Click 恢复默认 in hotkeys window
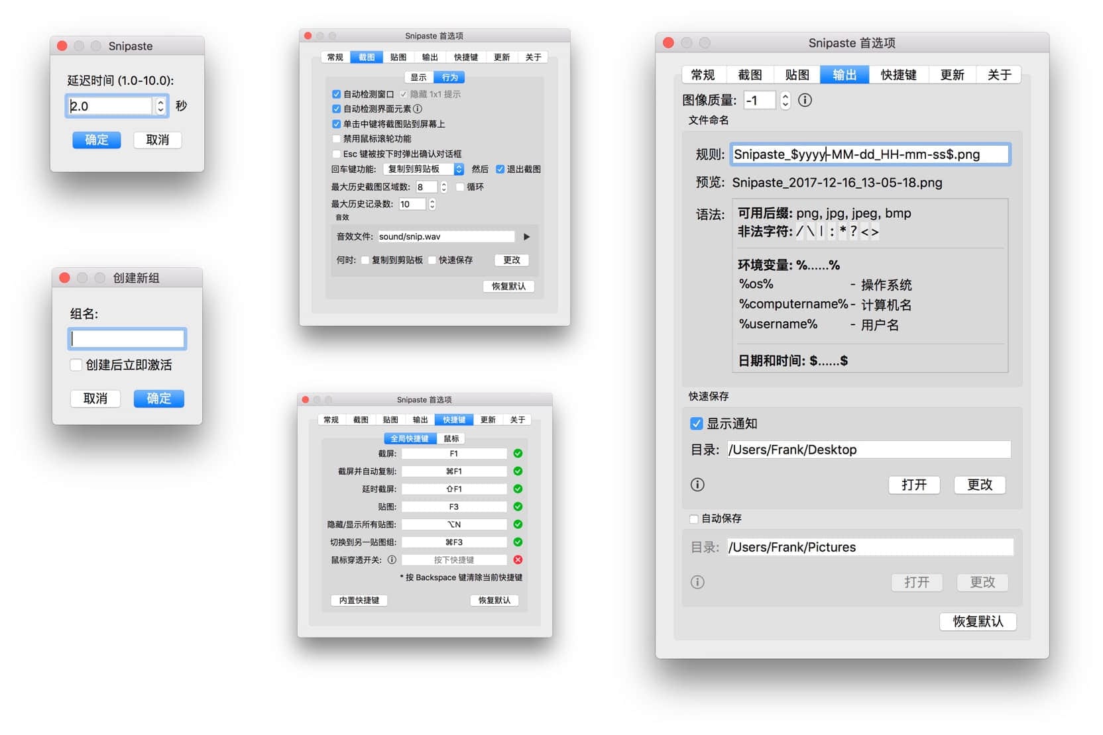 [x=494, y=600]
